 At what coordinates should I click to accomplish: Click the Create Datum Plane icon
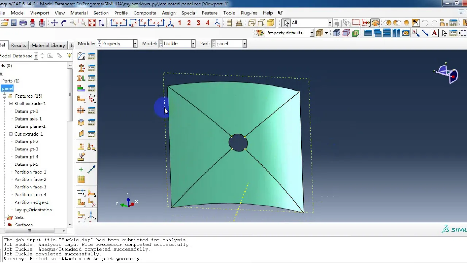tap(81, 179)
